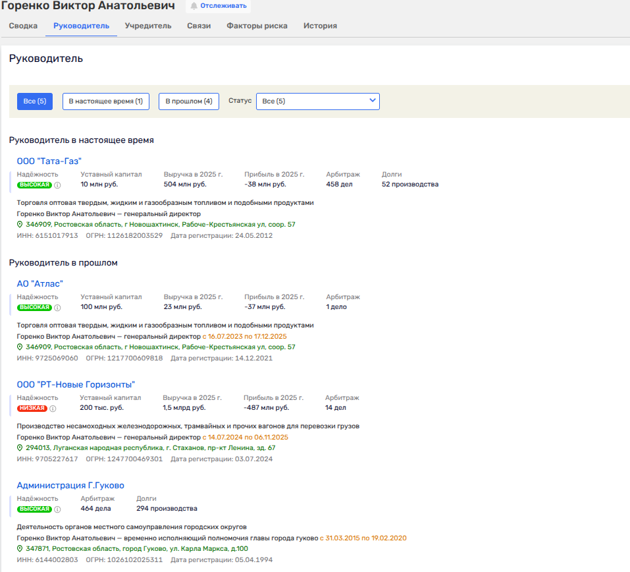Viewport: 630px width, 572px height.
Task: Click the bell icon next to Отслеживать
Action: click(194, 6)
